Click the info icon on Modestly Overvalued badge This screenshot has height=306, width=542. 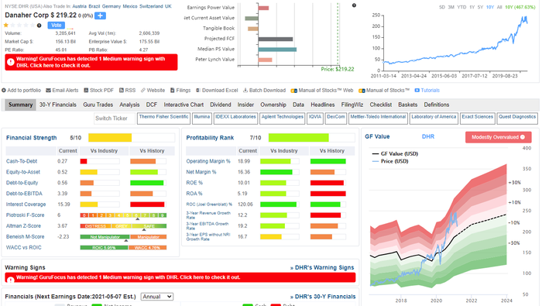(523, 137)
